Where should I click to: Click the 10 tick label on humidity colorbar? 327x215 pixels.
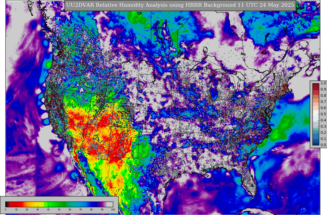[16, 209]
